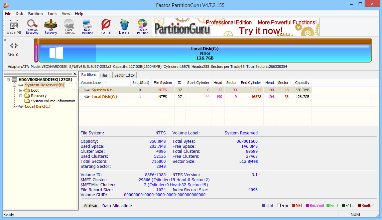Click System Volume Information folder icon
Screen dimensions: 382x220
pos(27,101)
